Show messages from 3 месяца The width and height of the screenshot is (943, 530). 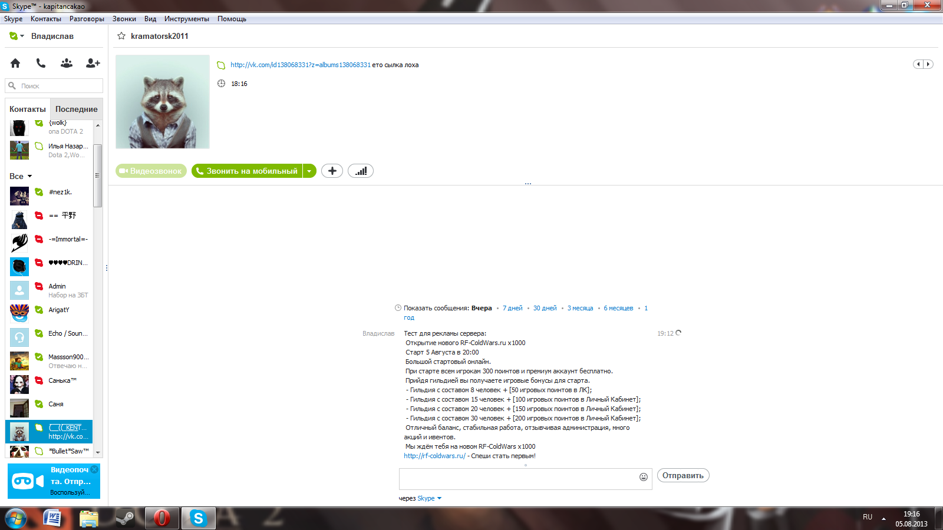point(581,308)
